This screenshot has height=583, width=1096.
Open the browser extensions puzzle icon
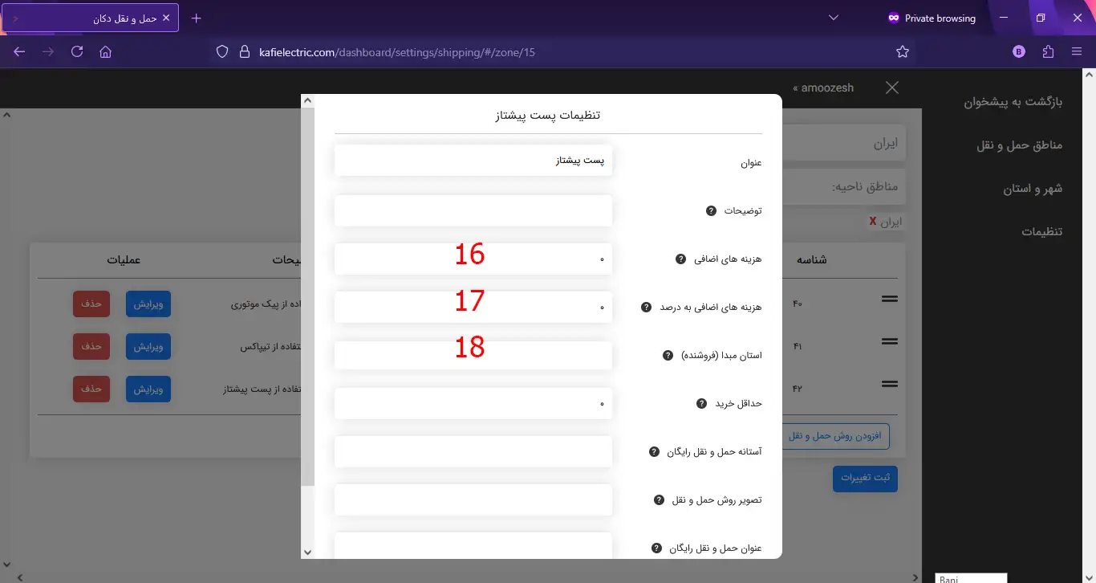pos(1047,51)
